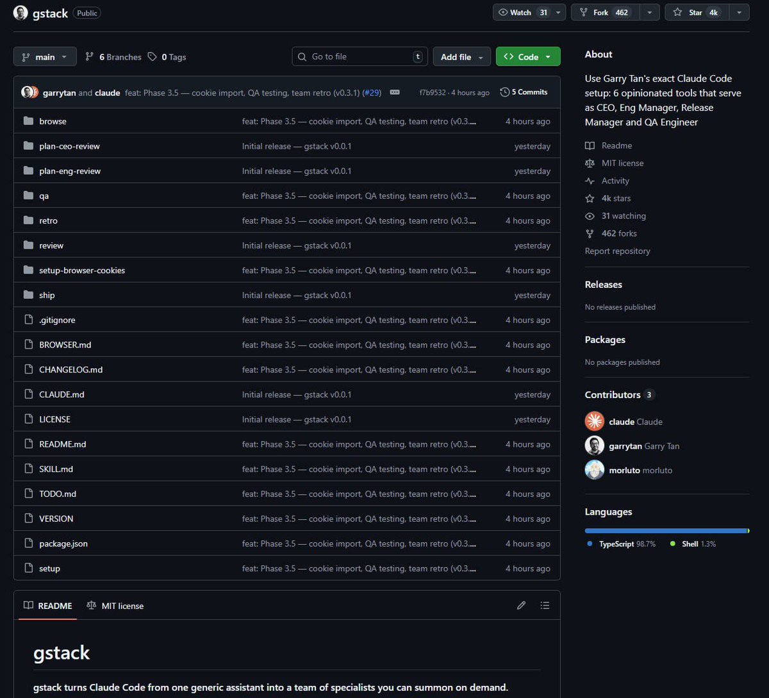Open pull request #29 link

pos(372,93)
